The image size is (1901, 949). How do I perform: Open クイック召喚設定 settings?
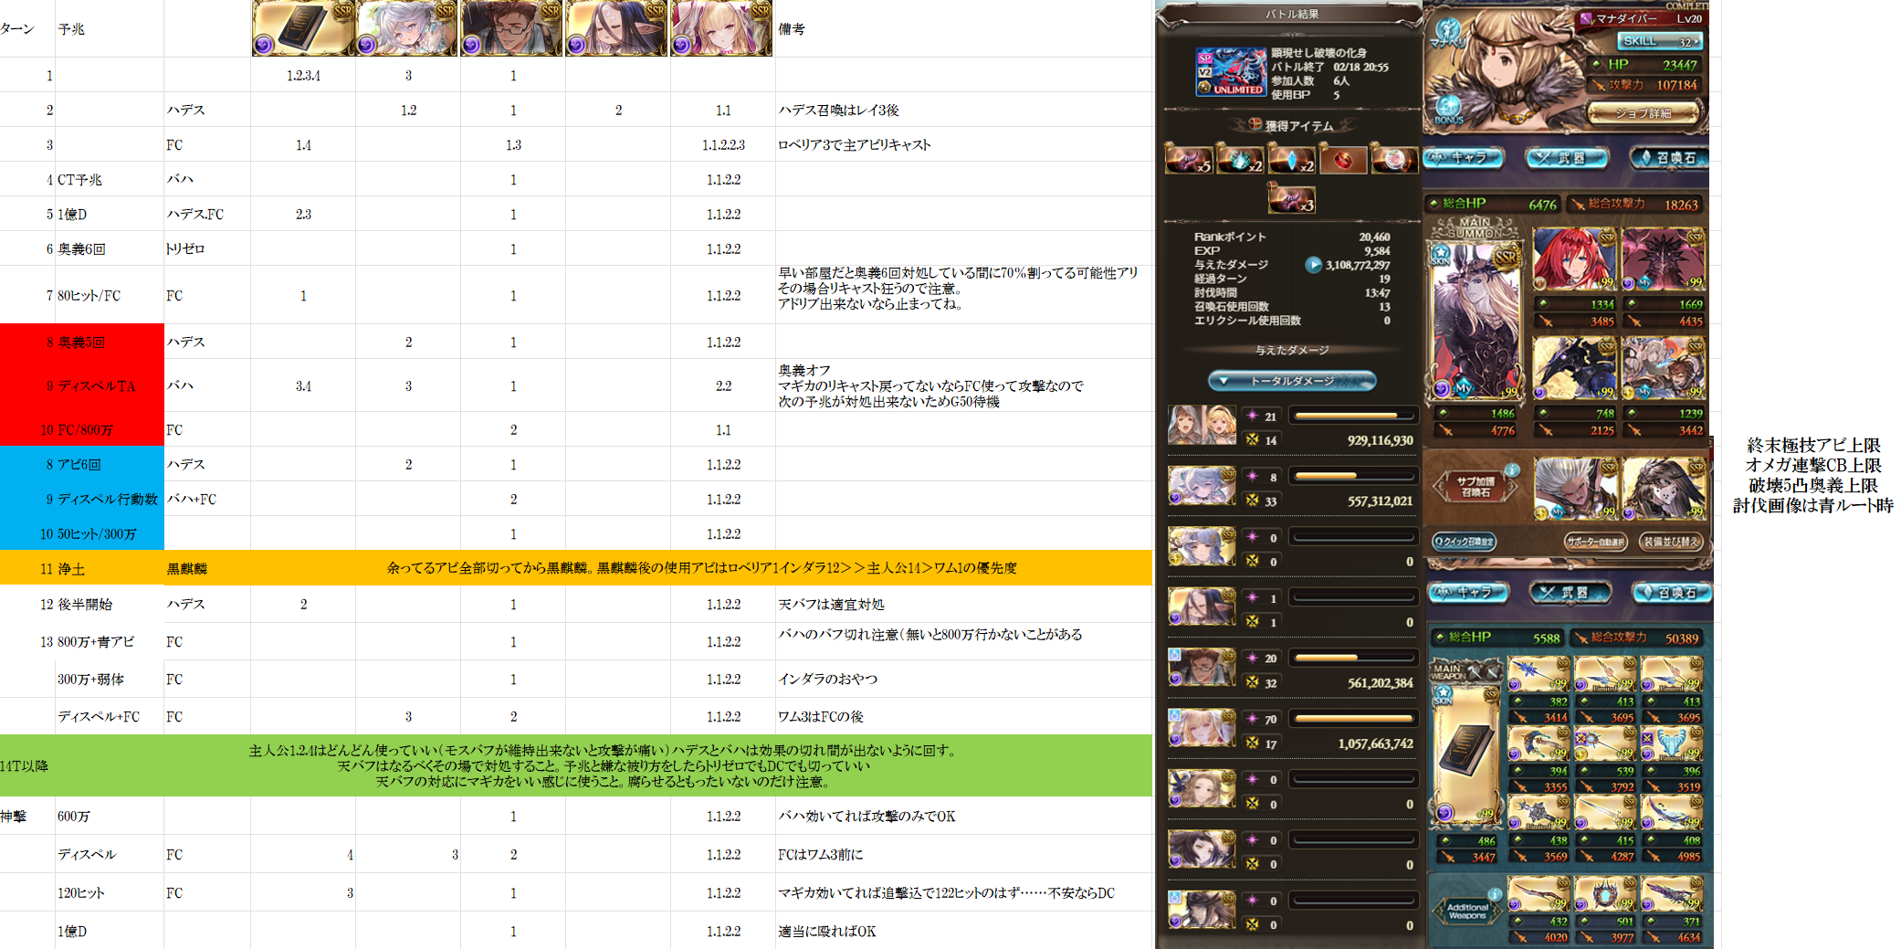coord(1464,542)
